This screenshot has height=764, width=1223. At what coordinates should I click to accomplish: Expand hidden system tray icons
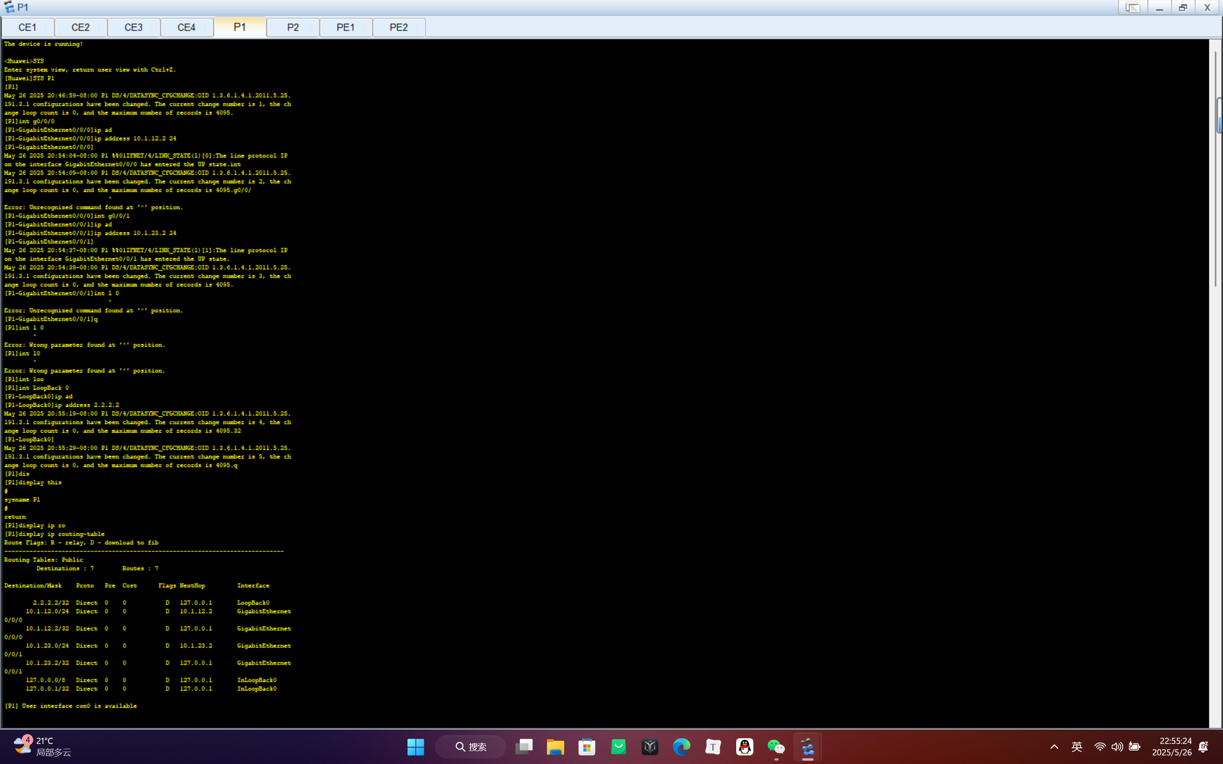pos(1054,747)
